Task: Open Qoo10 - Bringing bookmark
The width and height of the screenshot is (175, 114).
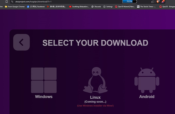Action: tap(167, 7)
